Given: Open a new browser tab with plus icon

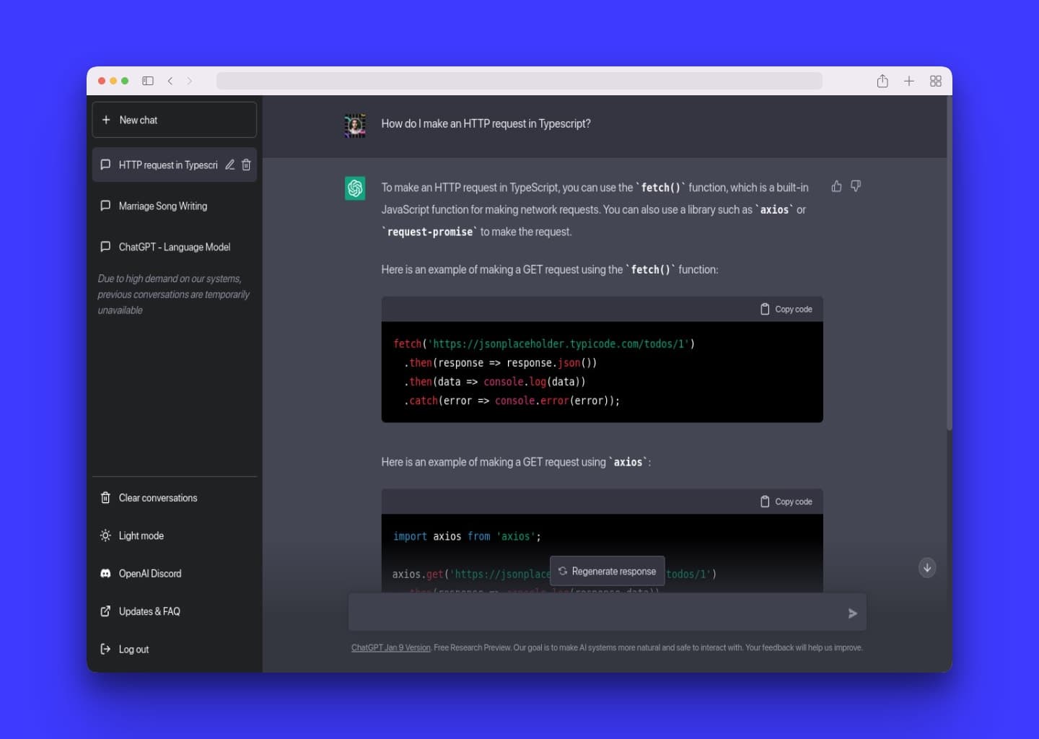Looking at the screenshot, I should point(909,81).
